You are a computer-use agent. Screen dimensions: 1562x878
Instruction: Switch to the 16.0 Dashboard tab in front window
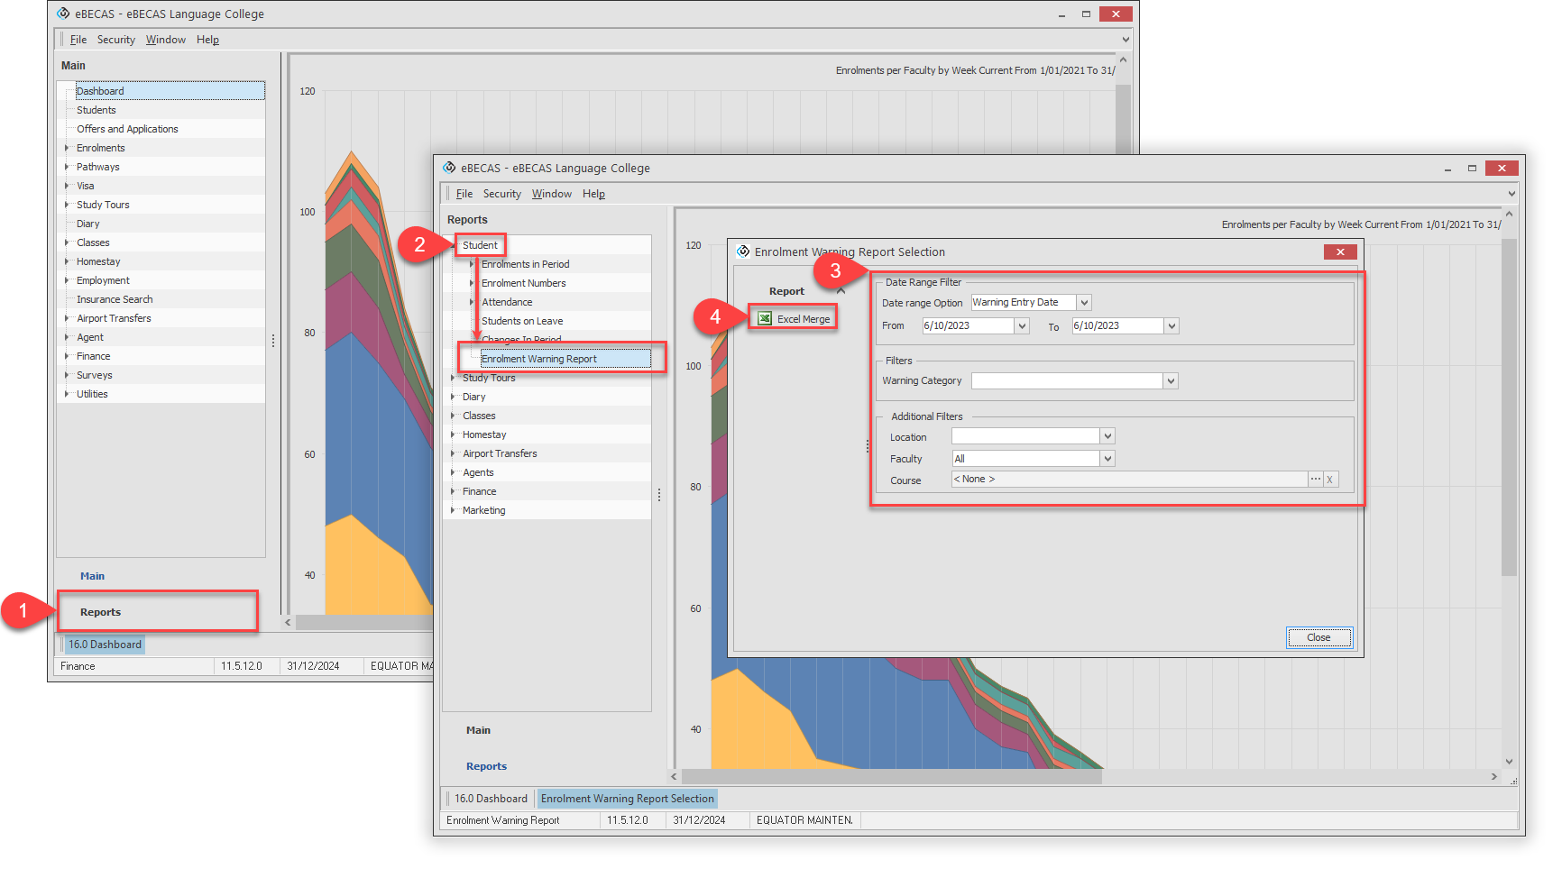[x=490, y=799]
